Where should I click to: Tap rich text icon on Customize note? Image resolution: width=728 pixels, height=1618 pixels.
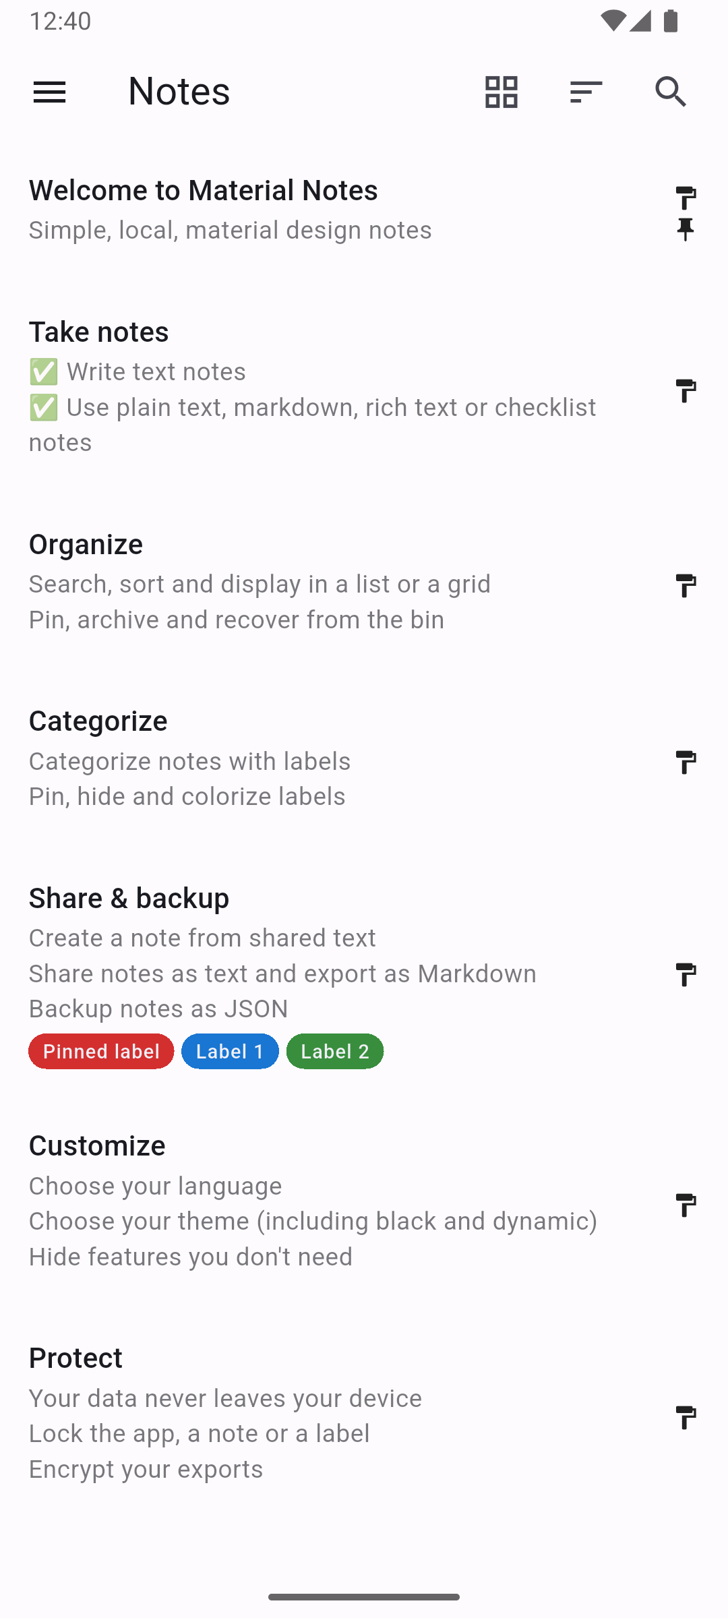[x=686, y=1205]
